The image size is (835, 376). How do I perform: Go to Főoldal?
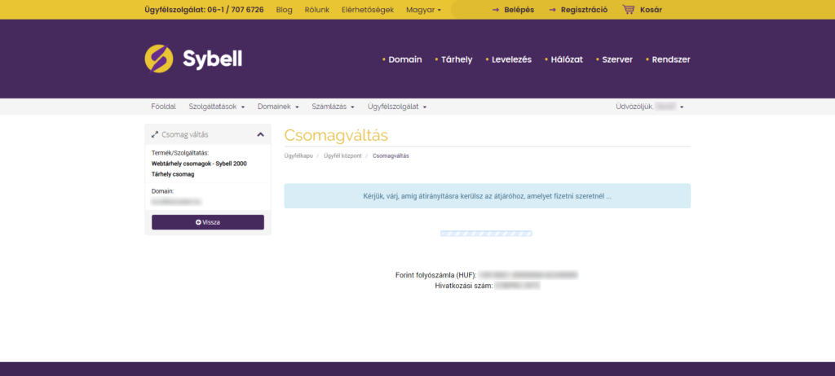pos(163,107)
